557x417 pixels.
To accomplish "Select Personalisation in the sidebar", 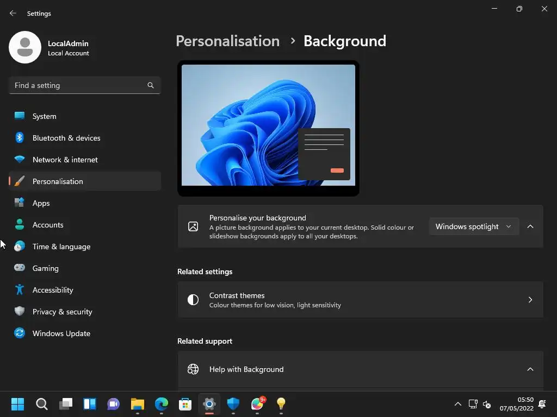I will pos(84,181).
